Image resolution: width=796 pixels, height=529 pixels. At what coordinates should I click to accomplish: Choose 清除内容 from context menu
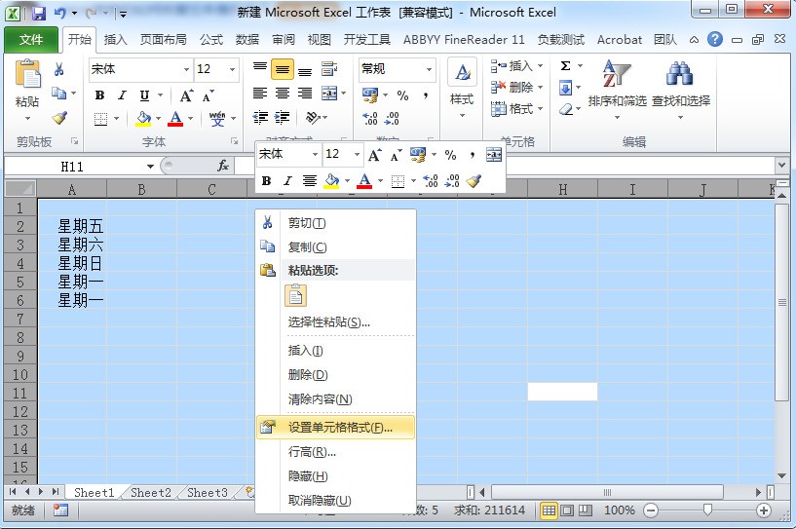[335, 399]
